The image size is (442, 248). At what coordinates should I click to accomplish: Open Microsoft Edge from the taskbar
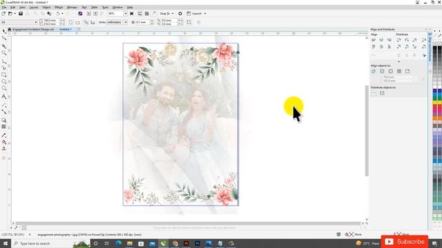point(118,243)
